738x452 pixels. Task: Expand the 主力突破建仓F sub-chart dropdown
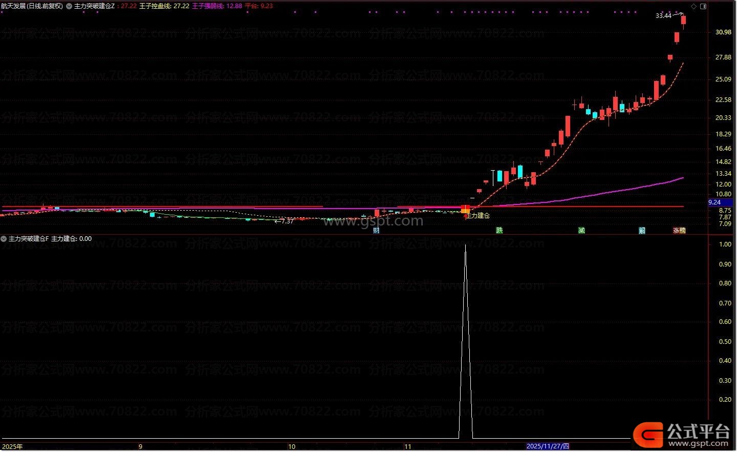click(x=4, y=239)
